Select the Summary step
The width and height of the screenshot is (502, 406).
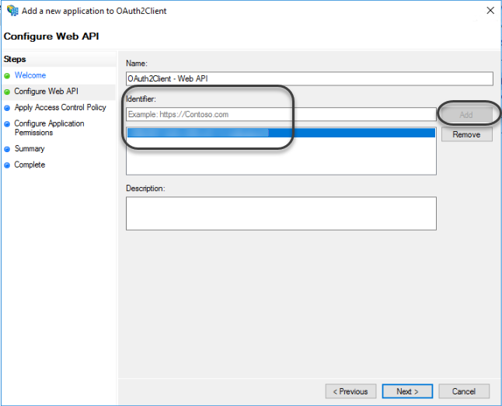(30, 148)
